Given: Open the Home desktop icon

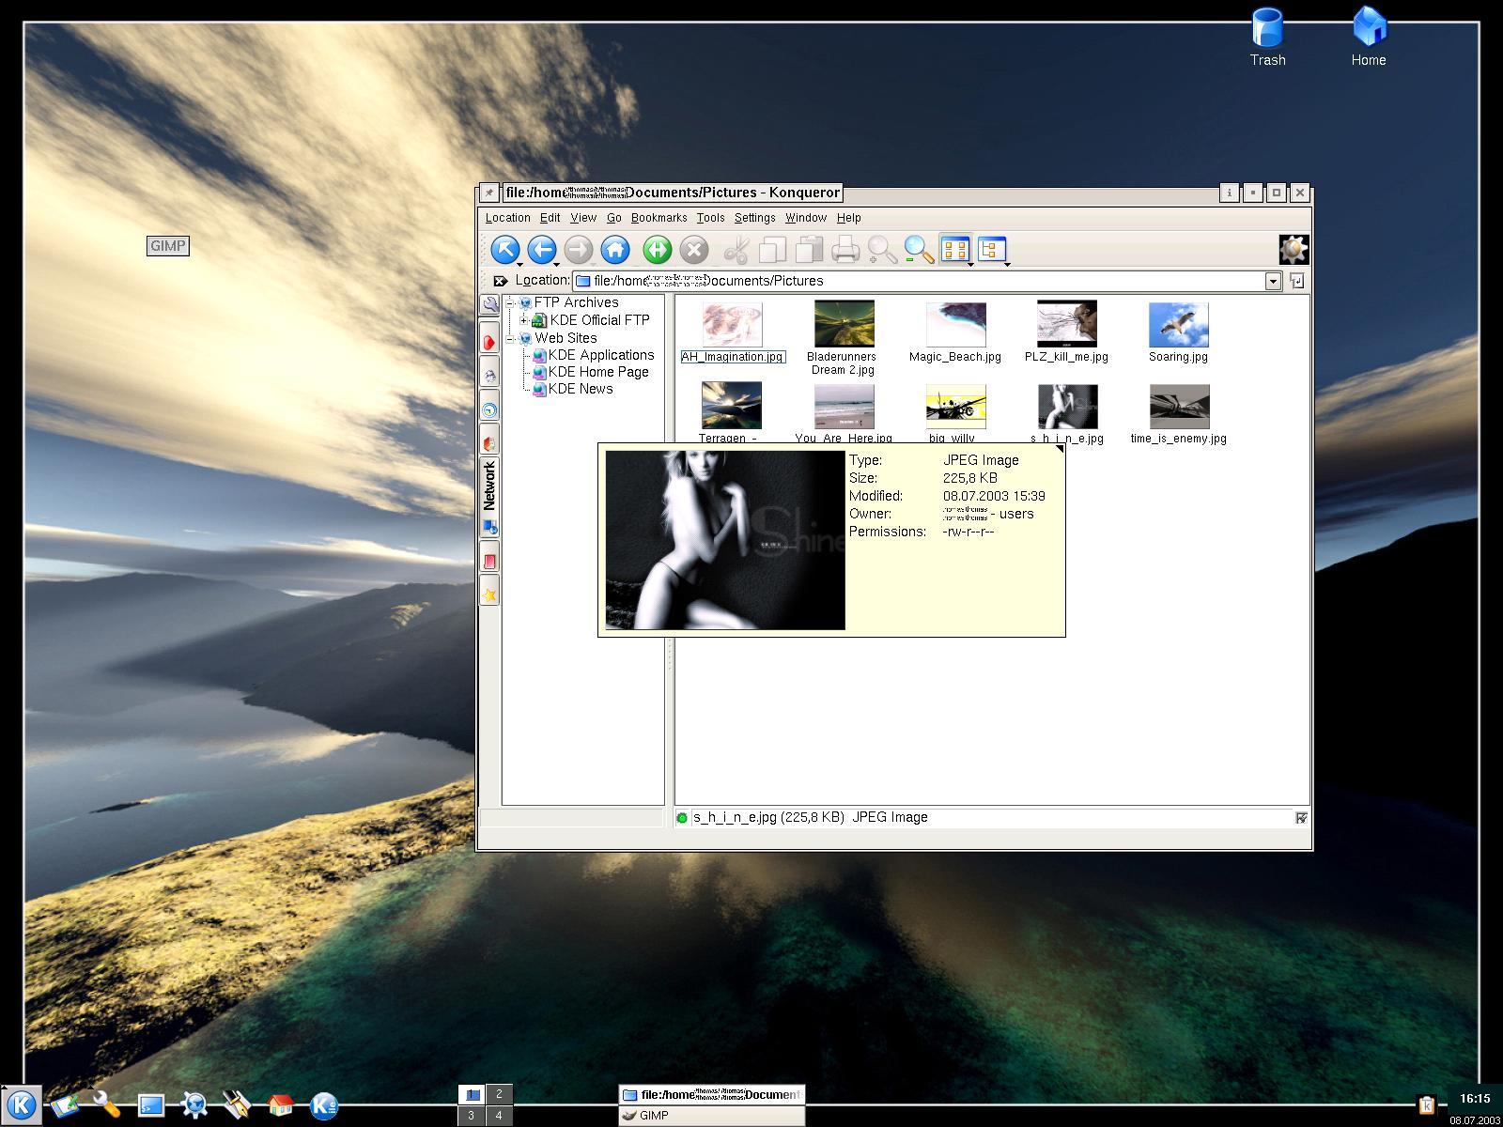Looking at the screenshot, I should click(1369, 36).
